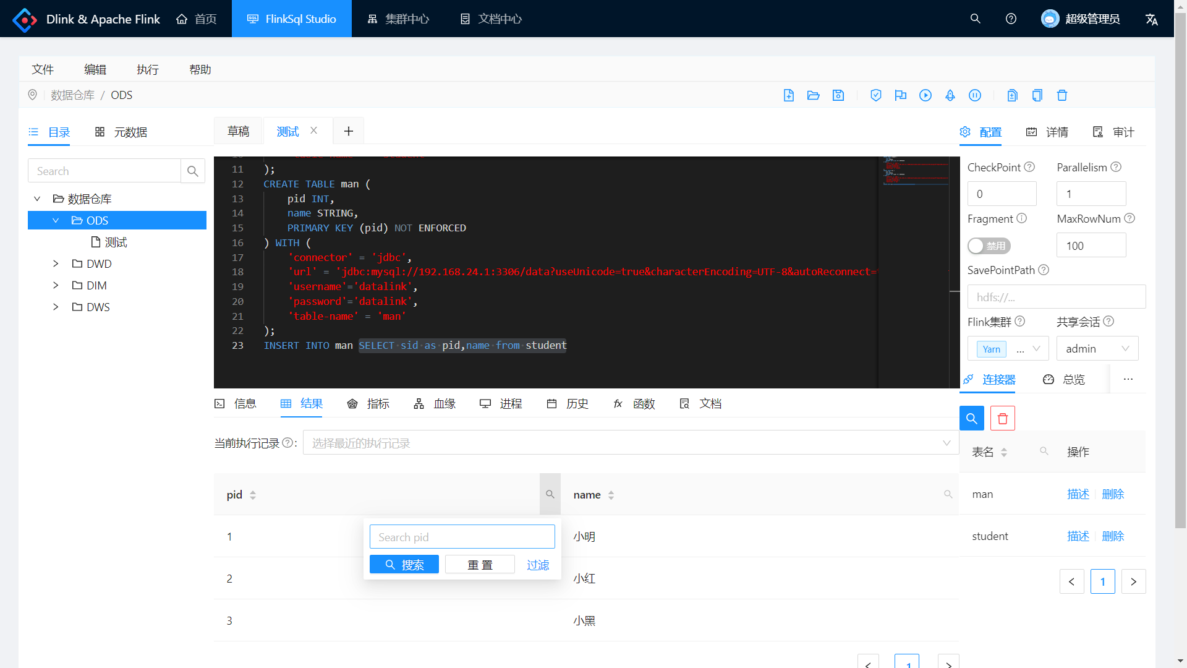Click the pause circle stop icon
Viewport: 1187px width, 668px height.
(975, 95)
